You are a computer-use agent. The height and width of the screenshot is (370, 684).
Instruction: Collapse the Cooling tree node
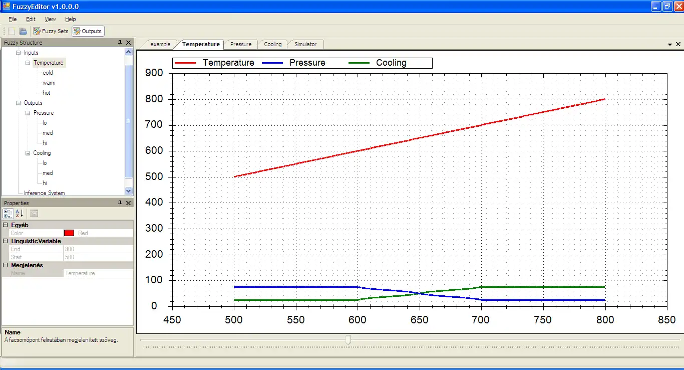[x=28, y=153]
